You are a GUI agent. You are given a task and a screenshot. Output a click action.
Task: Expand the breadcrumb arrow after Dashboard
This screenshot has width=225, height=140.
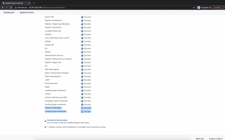17,13
